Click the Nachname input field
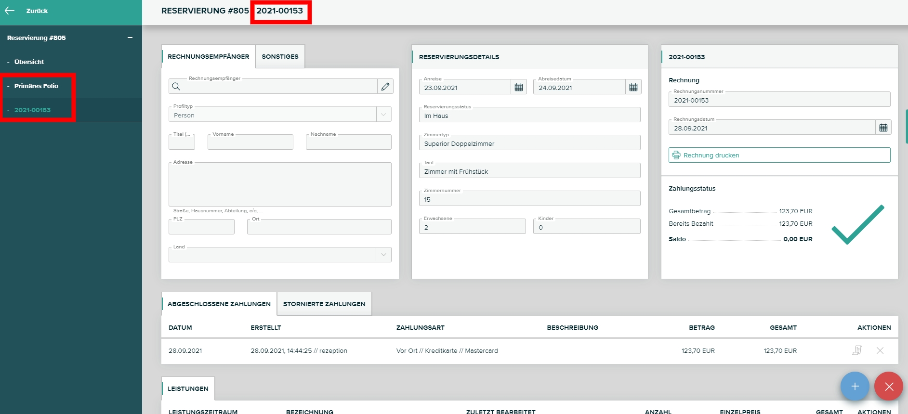 click(x=348, y=142)
